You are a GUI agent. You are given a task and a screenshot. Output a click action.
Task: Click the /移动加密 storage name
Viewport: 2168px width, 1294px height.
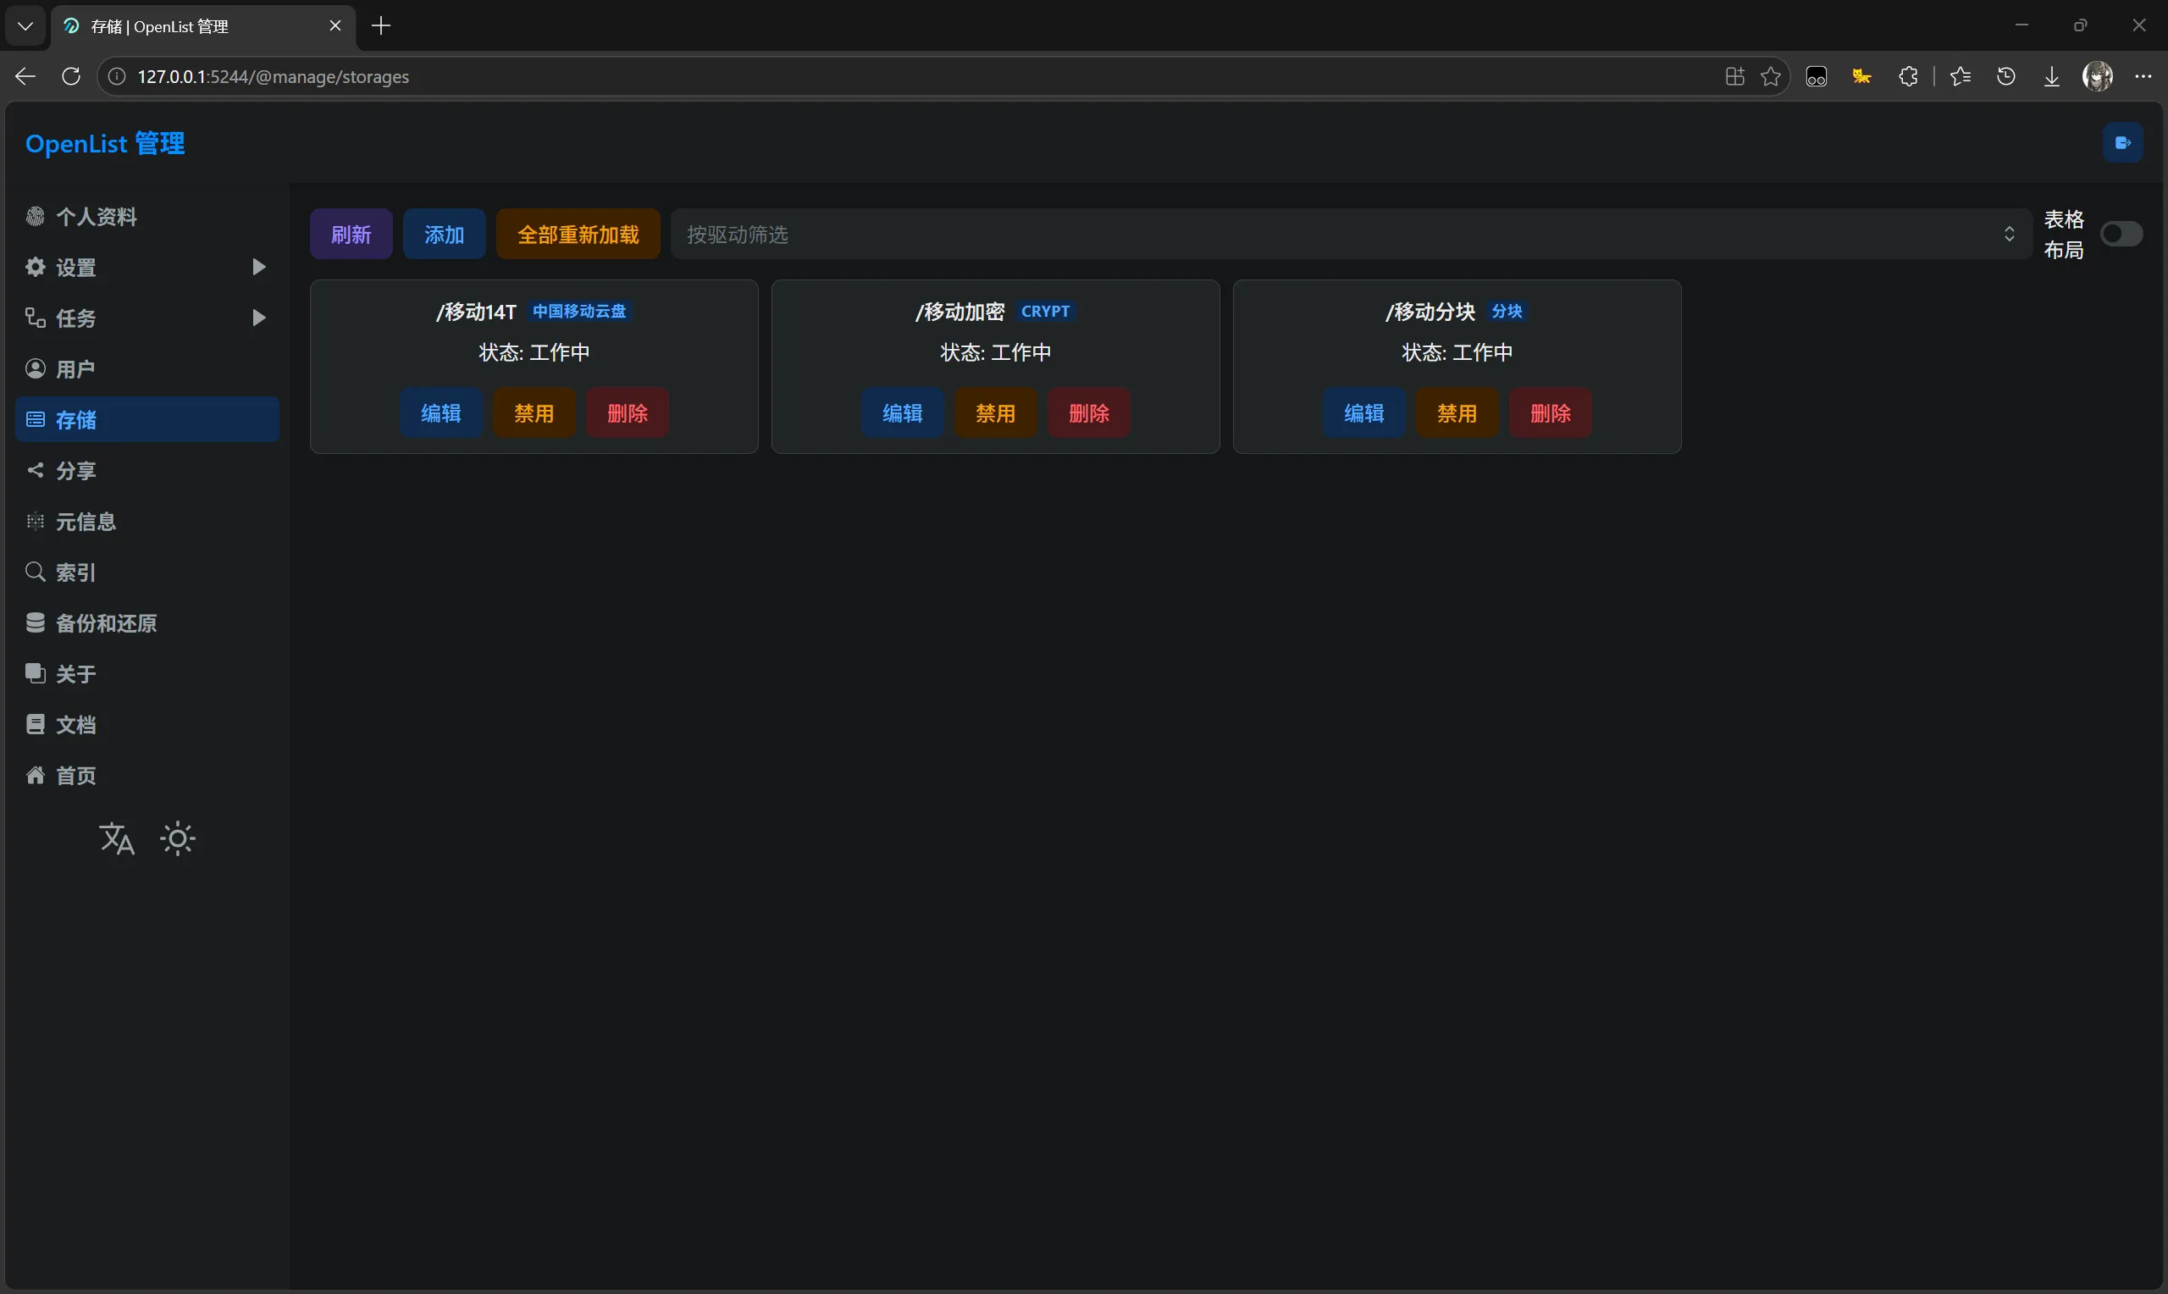(960, 312)
